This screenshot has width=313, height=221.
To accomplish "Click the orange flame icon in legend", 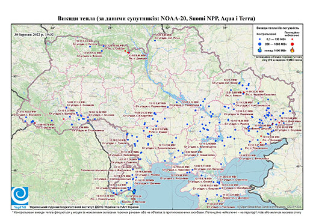I will pyautogui.click(x=293, y=50).
